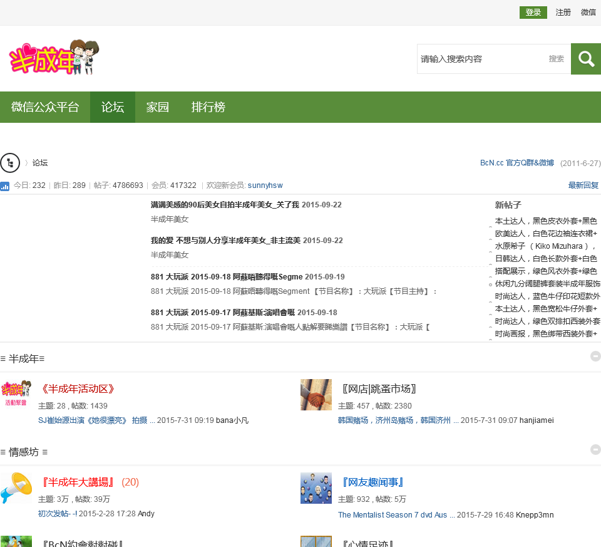Open the 《半成年活动区》 forum title
This screenshot has width=601, height=547.
[x=78, y=389]
